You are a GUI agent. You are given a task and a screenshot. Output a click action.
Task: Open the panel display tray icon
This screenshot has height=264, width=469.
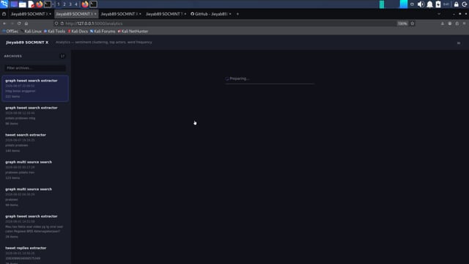pyautogui.click(x=412, y=4)
